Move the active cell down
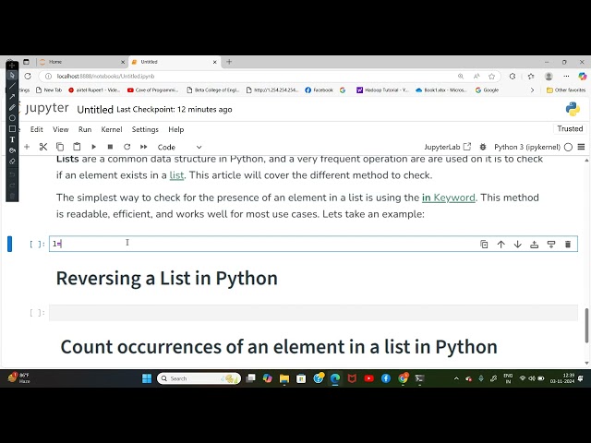 coord(518,244)
